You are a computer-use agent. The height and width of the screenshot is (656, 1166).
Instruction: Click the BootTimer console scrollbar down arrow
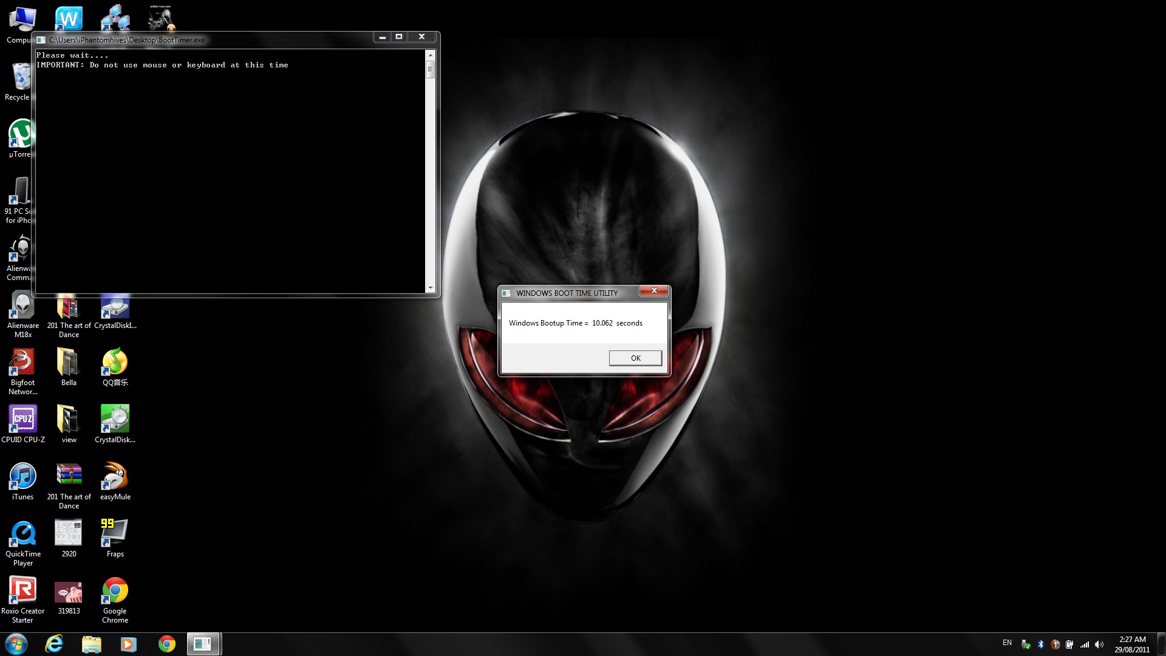pyautogui.click(x=431, y=288)
